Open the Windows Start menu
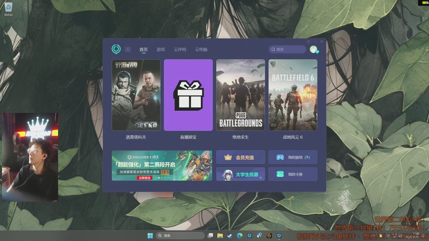The width and height of the screenshot is (429, 241). pos(150,236)
